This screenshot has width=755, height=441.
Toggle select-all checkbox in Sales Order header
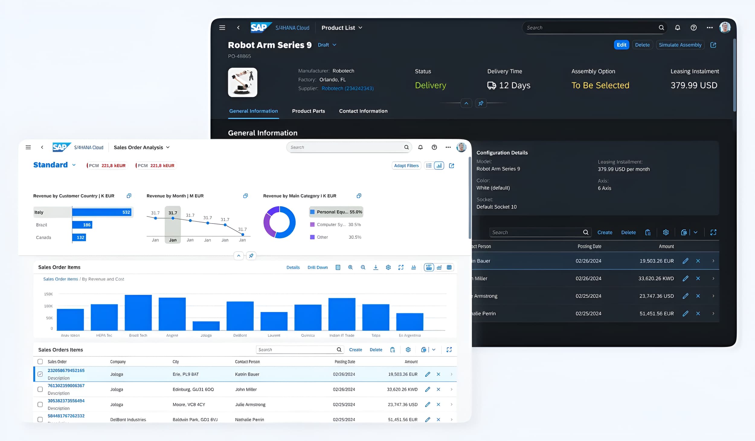point(40,362)
